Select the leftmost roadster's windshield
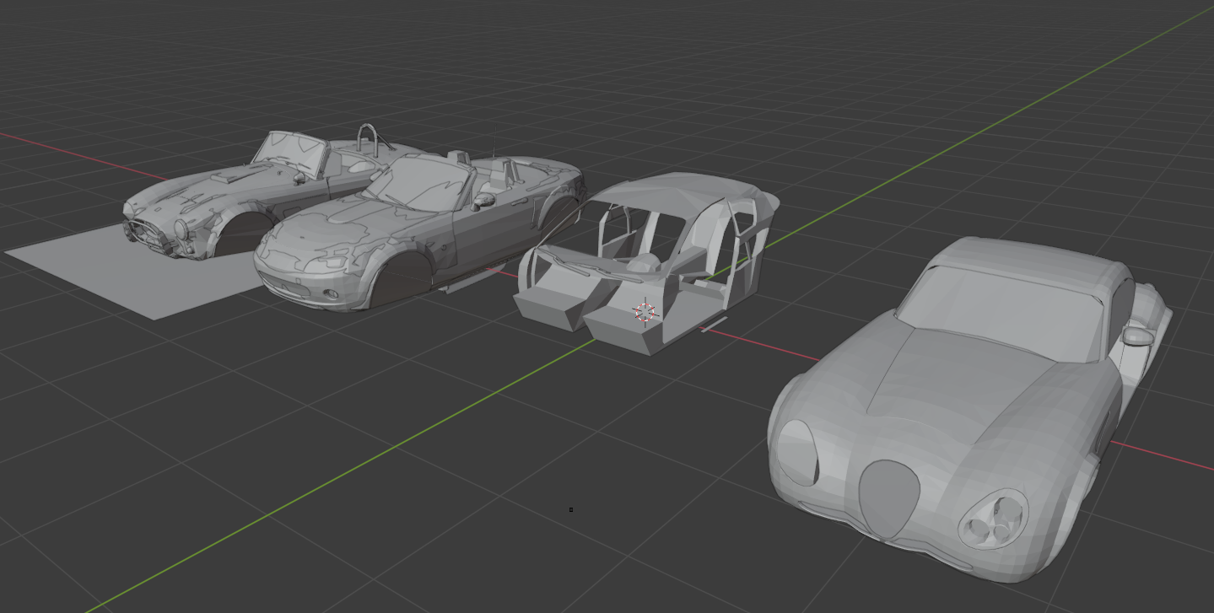 point(291,152)
